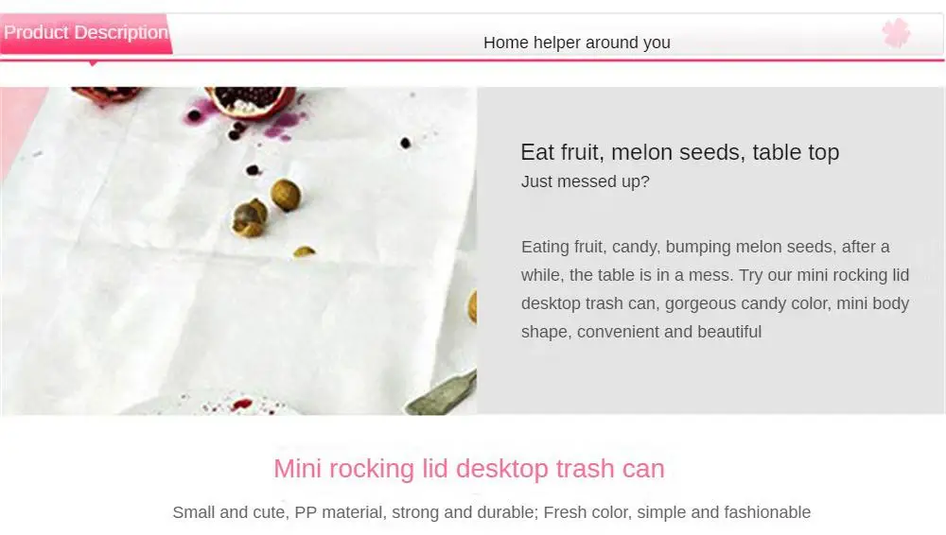Click the nut cut off at photo's right edge
The width and height of the screenshot is (946, 535).
point(472,306)
